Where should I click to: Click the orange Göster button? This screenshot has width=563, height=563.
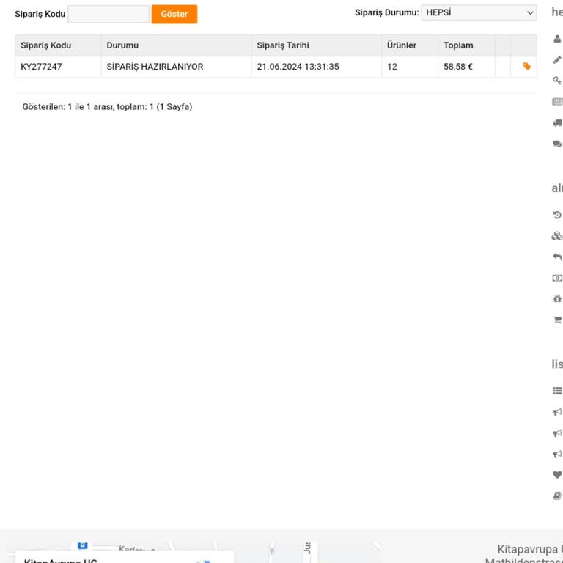[174, 14]
